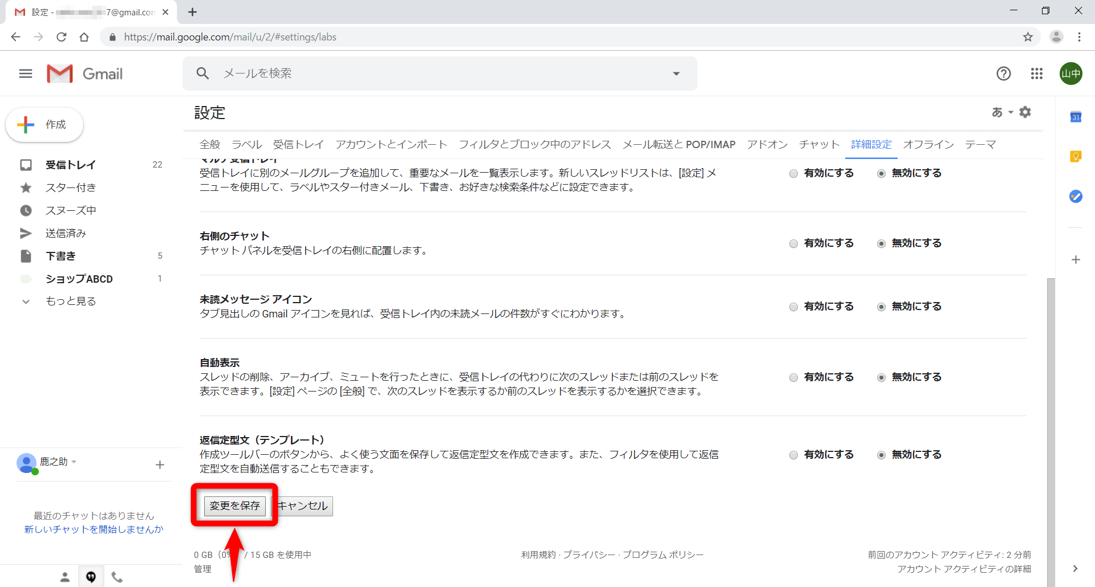The width and height of the screenshot is (1095, 587).
Task: Enable 返信定型文(テンプレート)
Action: coord(793,455)
